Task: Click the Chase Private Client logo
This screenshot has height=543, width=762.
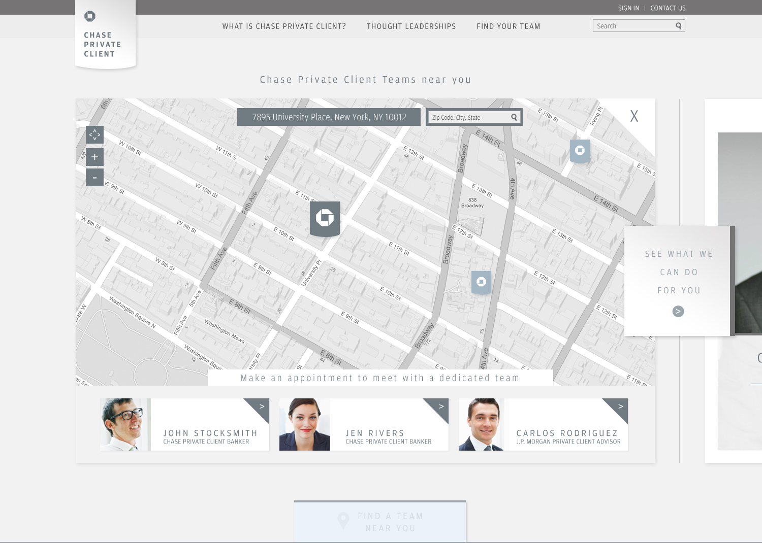Action: tap(105, 35)
